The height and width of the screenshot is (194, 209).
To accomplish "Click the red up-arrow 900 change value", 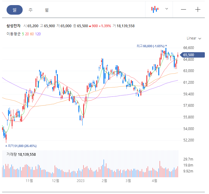I will click(93, 26).
